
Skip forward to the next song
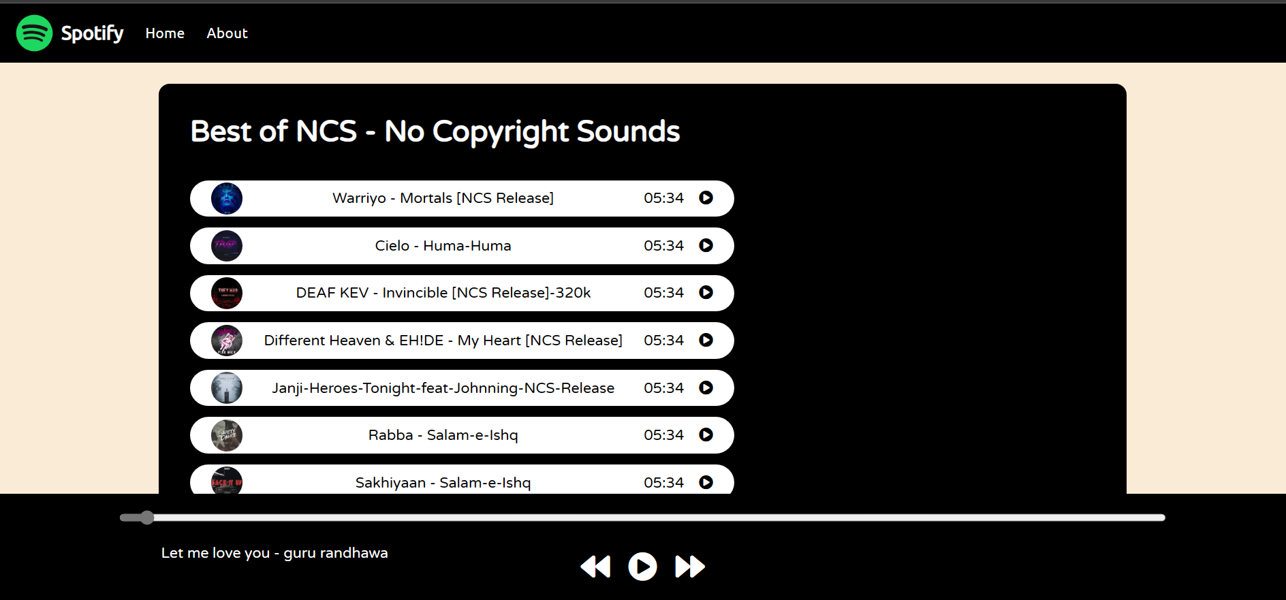[x=689, y=566]
